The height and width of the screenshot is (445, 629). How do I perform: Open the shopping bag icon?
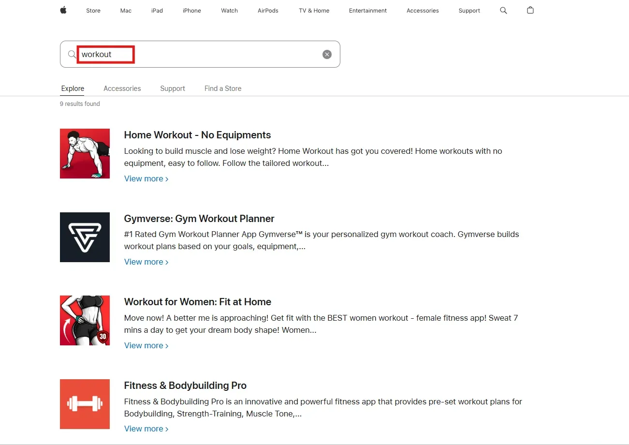coord(530,10)
